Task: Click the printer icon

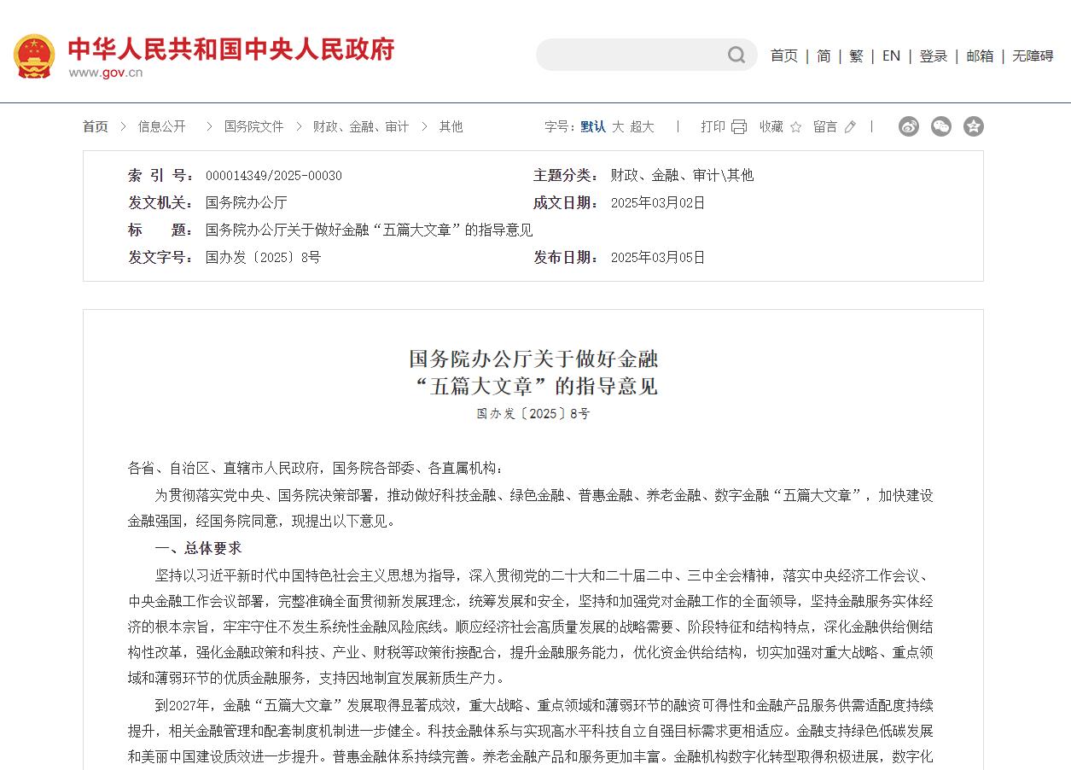Action: click(738, 127)
